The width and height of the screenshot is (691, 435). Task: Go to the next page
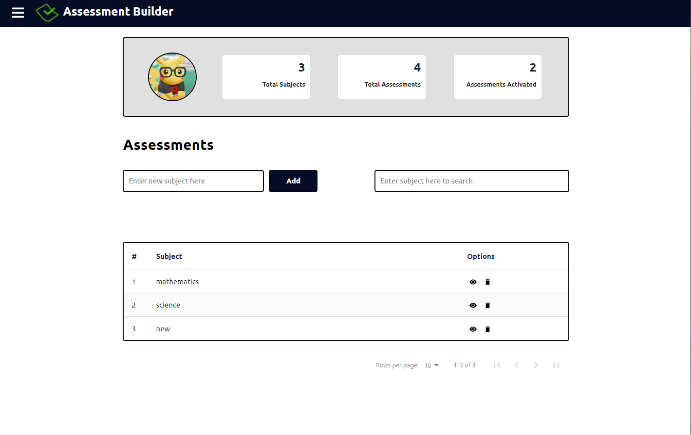[x=536, y=365]
